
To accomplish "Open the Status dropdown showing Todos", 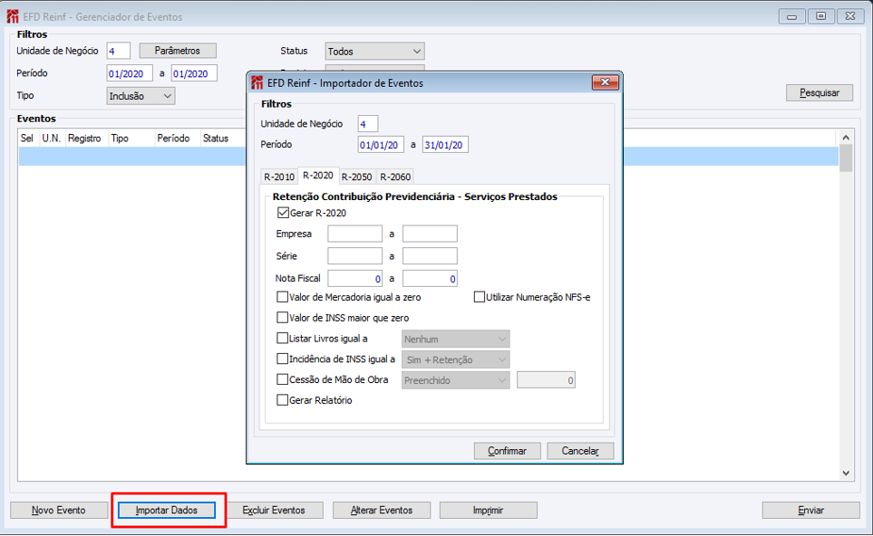I will 374,51.
